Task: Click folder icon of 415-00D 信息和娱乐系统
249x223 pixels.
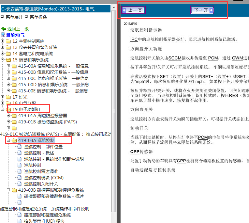Action: click(x=14, y=85)
